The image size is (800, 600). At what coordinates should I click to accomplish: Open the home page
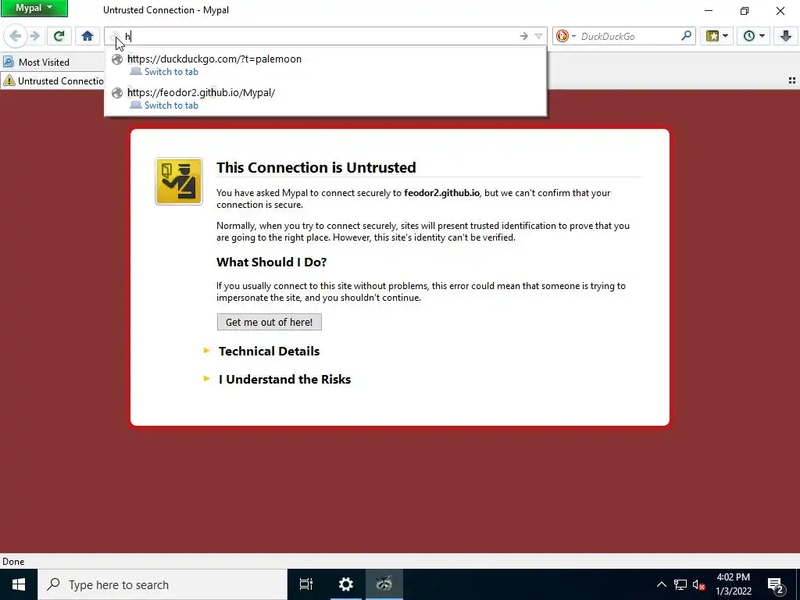tap(87, 36)
